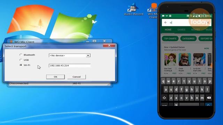Confirm with the OK button
Screen dimensions: 223x125
(55, 77)
